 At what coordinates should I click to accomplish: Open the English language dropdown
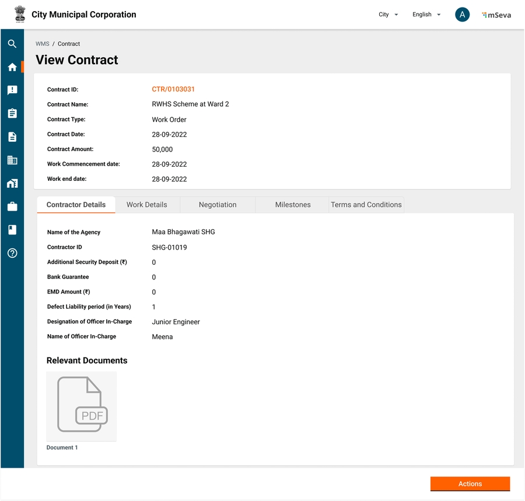click(426, 15)
